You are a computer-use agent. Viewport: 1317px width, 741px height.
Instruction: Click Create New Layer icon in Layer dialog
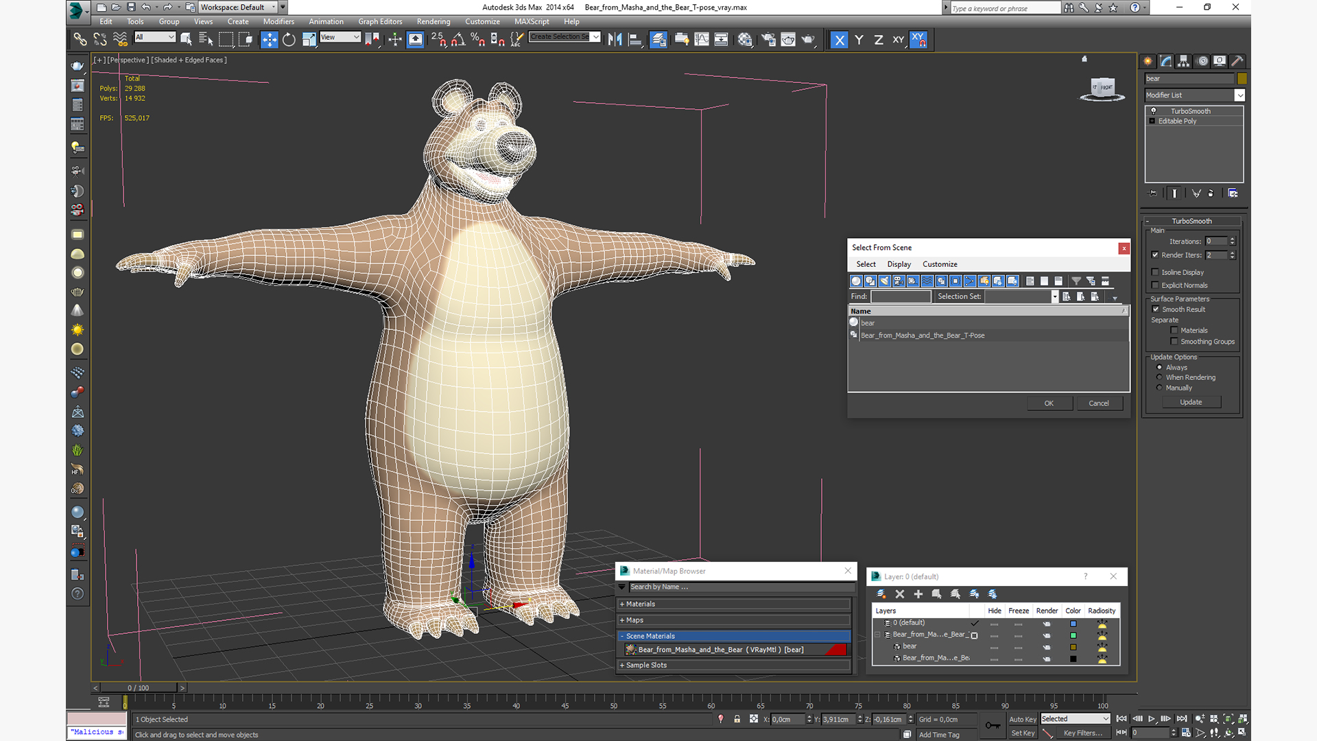point(881,593)
